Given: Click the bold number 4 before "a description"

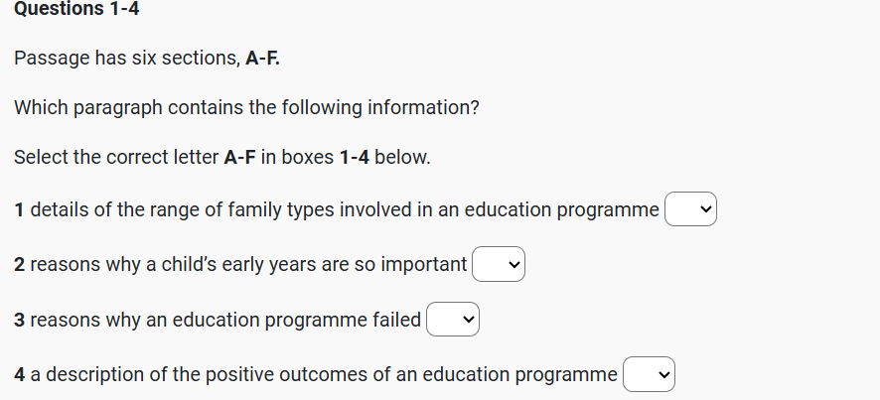Looking at the screenshot, I should coord(21,375).
